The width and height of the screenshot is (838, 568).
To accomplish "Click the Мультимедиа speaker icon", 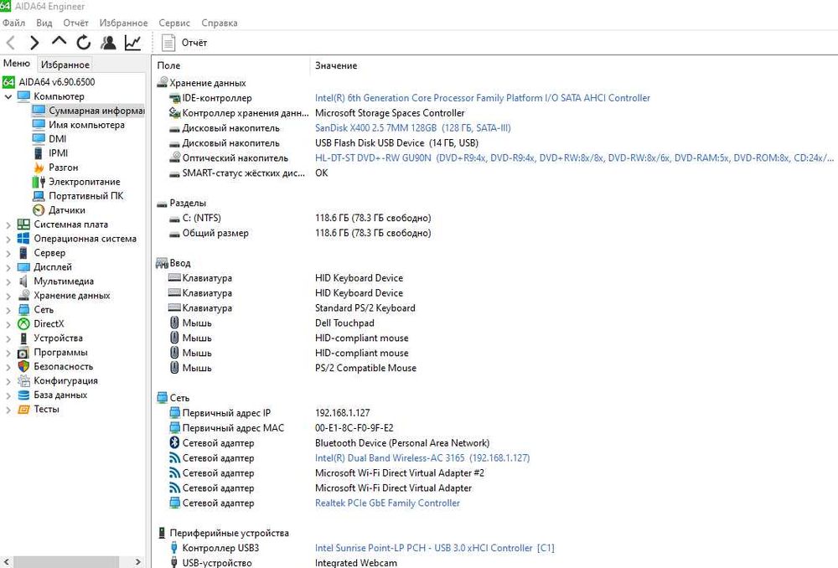I will click(23, 281).
